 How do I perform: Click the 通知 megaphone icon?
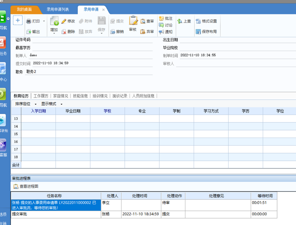[161, 32]
